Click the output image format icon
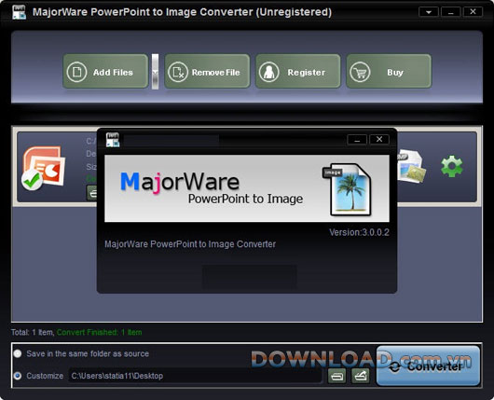494x400 pixels. click(411, 167)
